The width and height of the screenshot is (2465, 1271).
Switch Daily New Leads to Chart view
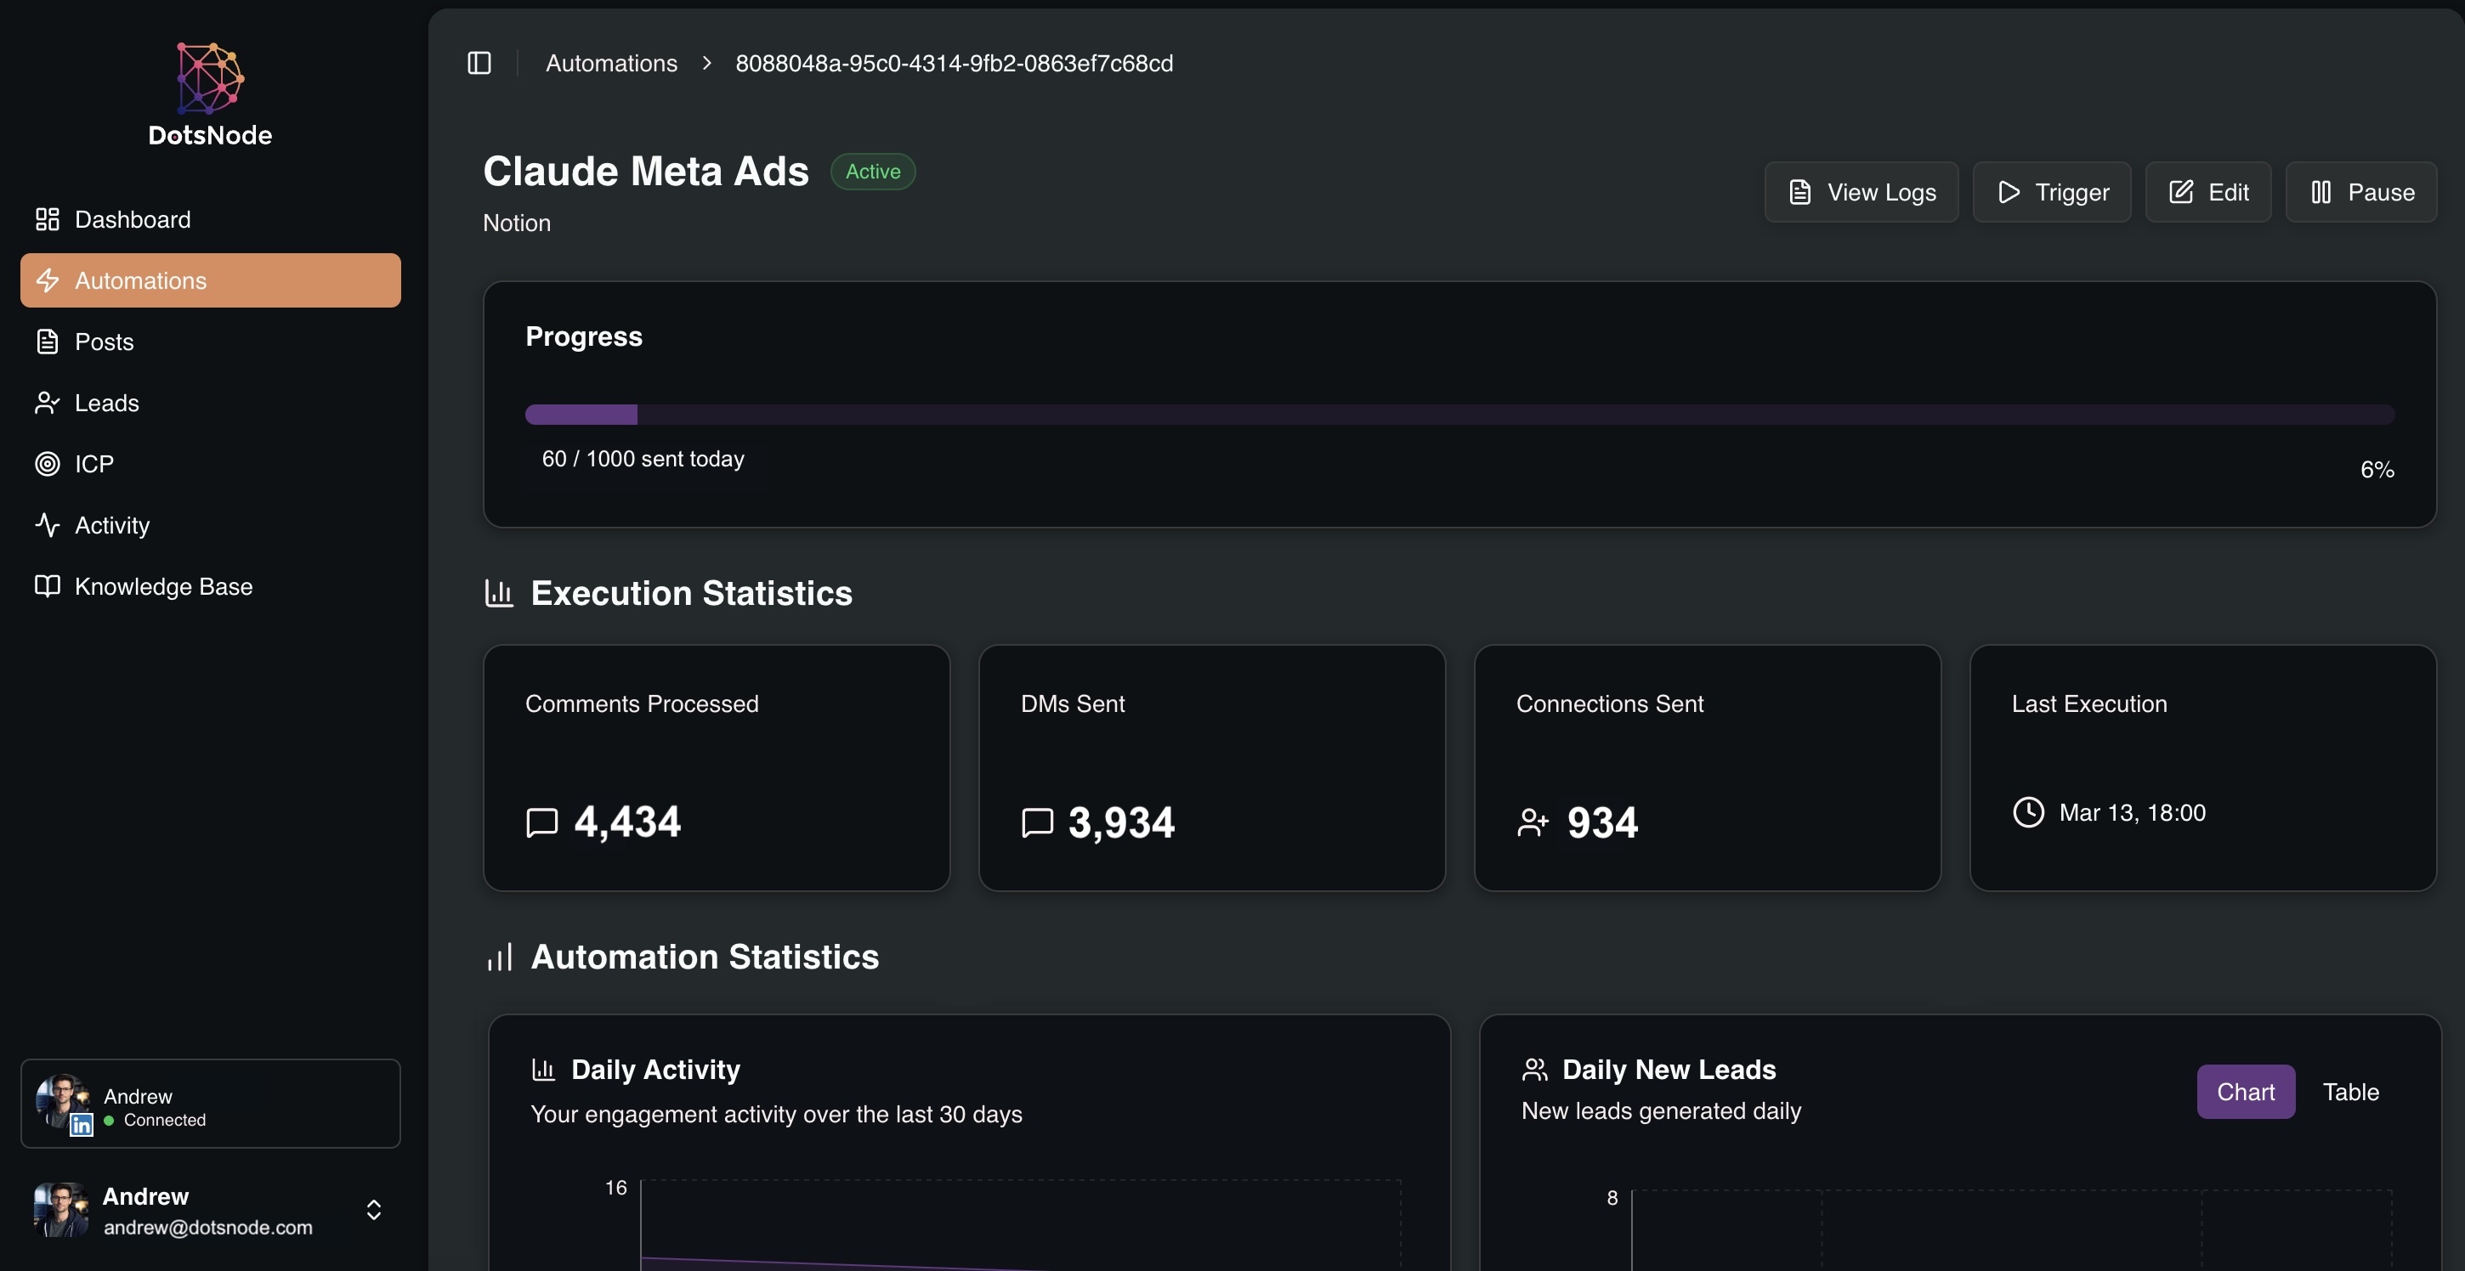tap(2245, 1093)
